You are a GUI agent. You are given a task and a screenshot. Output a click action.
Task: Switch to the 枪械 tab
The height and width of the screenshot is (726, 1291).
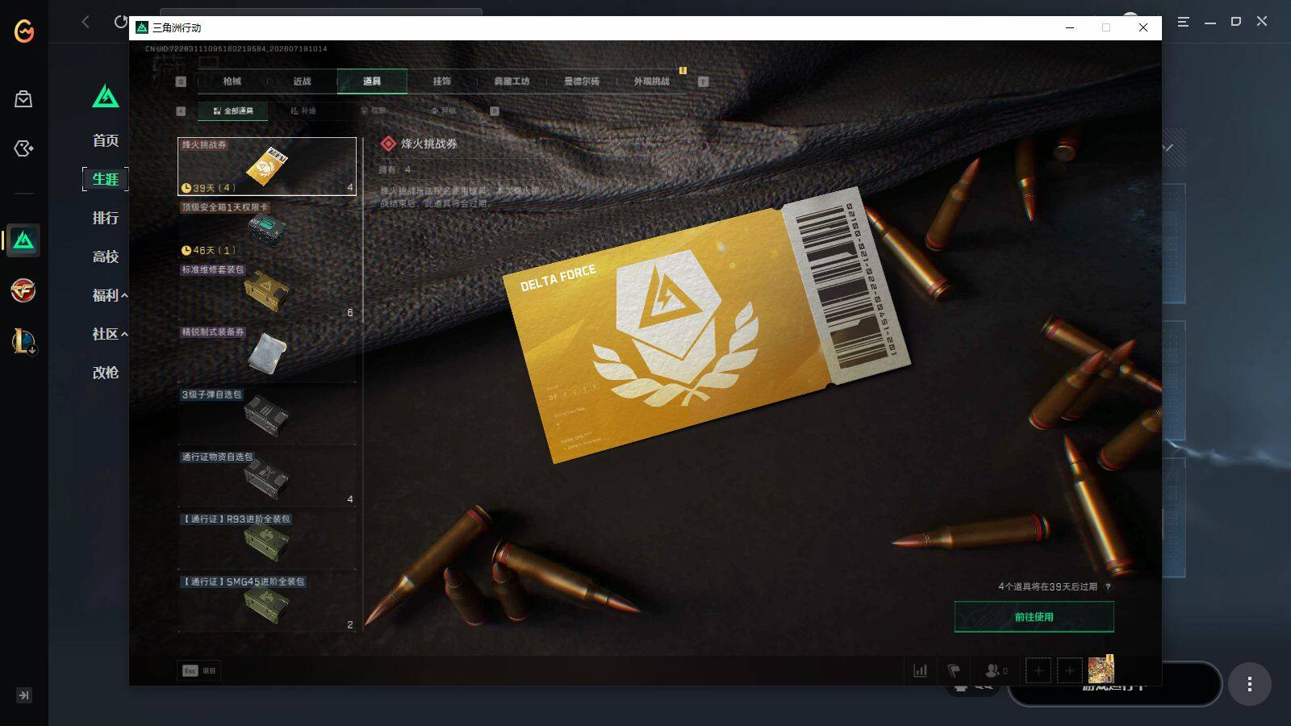[x=232, y=81]
